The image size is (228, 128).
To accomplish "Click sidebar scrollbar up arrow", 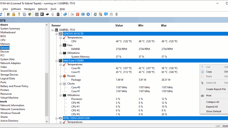I will click(47, 25).
